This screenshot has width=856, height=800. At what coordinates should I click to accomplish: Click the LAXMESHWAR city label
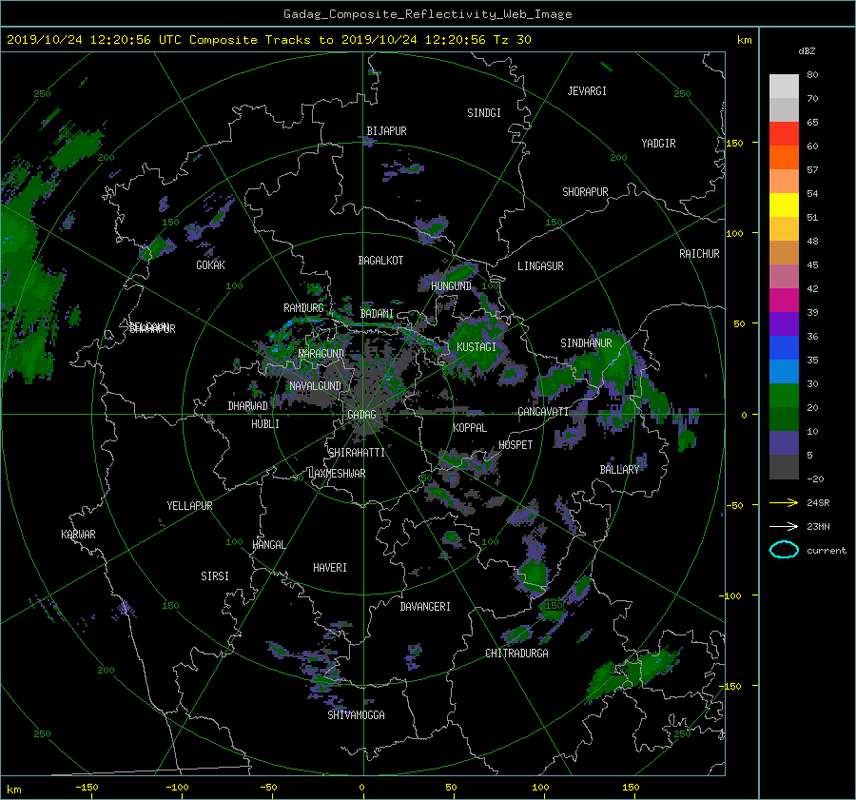337,474
